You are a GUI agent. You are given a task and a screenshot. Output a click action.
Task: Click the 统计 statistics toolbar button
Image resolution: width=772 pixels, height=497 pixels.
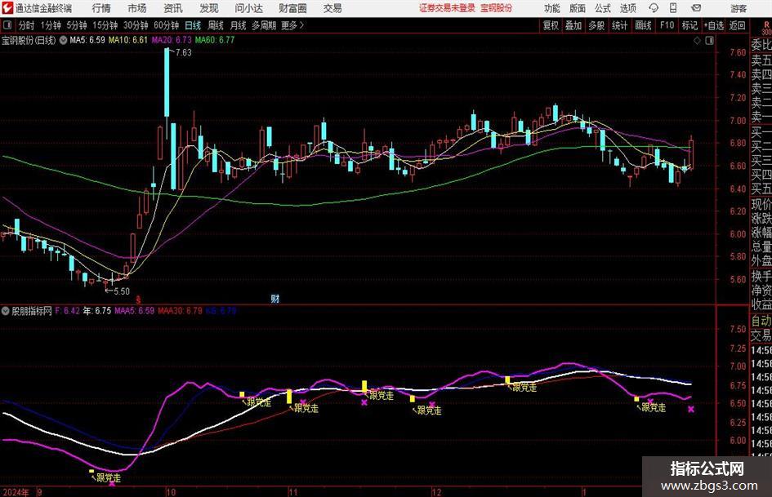click(619, 25)
